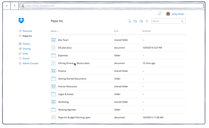Go to Photos in the sidebar
This screenshot has height=128, width=209.
[26, 44]
